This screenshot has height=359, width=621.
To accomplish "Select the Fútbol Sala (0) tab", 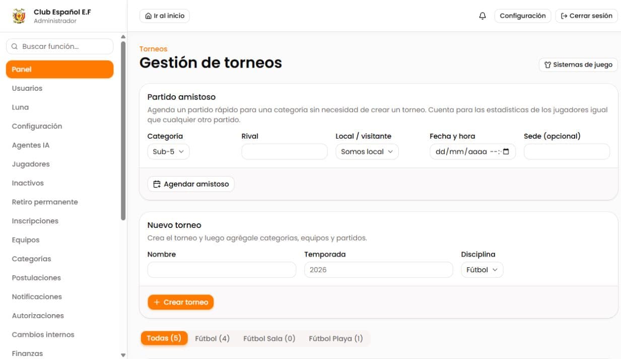I will tap(269, 338).
